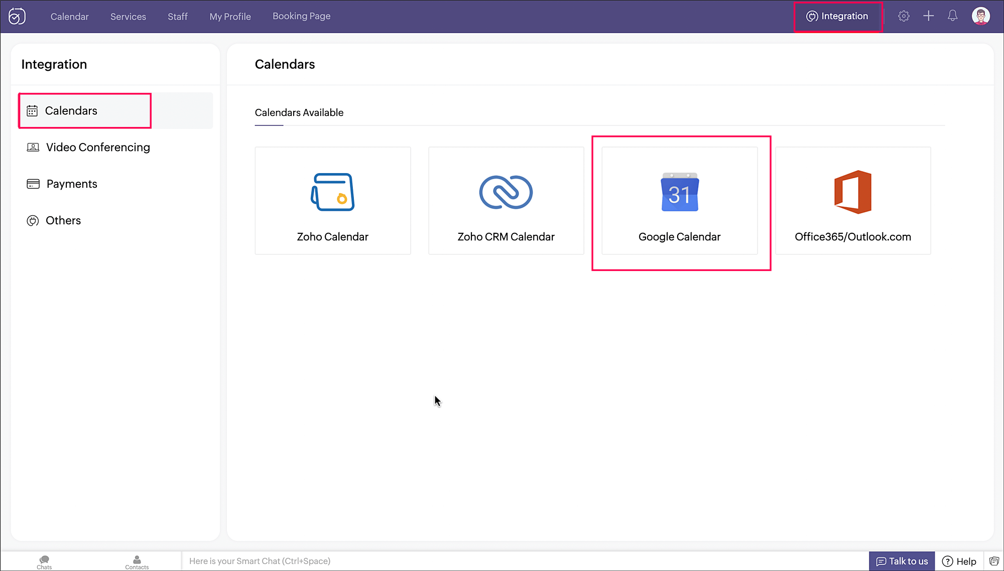
Task: Click the Google Calendar 31 icon
Action: [x=680, y=192]
